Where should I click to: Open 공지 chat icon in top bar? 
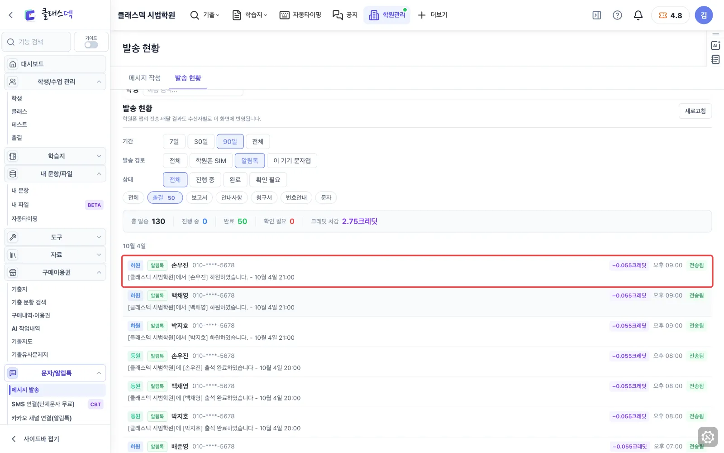tap(338, 15)
